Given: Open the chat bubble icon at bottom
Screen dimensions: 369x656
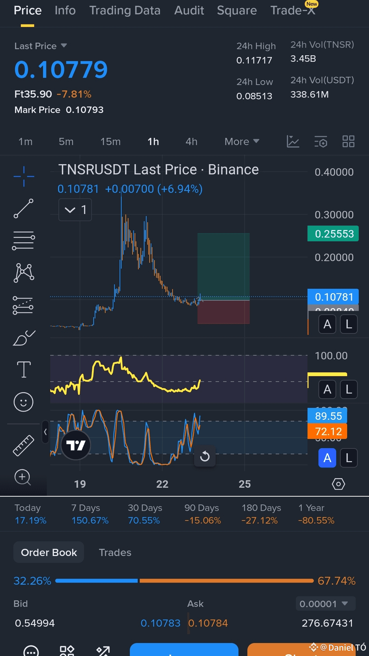Looking at the screenshot, I should 31,651.
